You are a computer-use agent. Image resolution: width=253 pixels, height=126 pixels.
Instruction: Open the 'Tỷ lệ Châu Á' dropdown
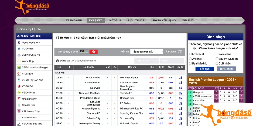pos(146,60)
